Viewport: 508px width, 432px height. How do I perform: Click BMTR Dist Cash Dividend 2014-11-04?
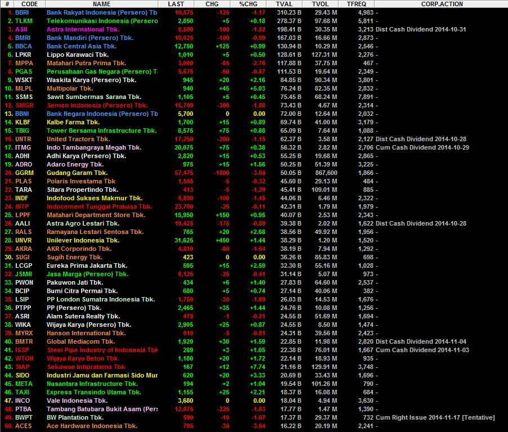point(421,341)
